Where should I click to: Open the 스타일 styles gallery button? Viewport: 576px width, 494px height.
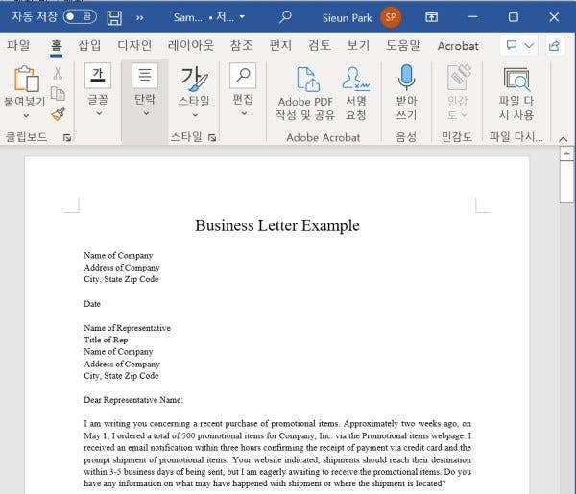tap(194, 92)
